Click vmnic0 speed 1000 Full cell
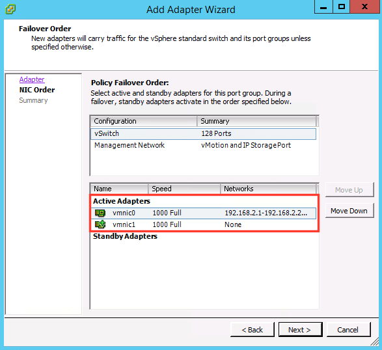382x350 pixels. pos(167,213)
